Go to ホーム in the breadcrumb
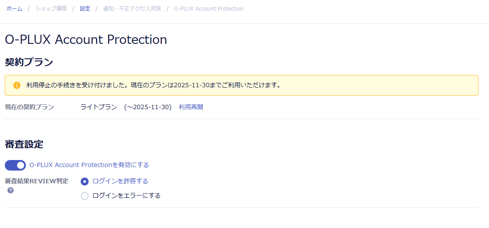489x228 pixels. point(14,9)
